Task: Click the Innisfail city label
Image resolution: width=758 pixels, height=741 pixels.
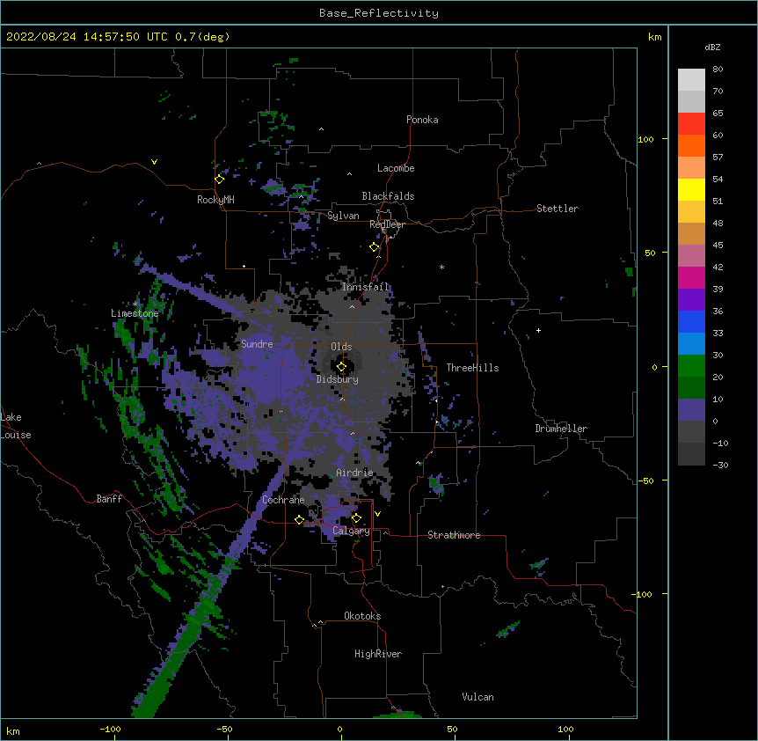Action: click(x=366, y=287)
